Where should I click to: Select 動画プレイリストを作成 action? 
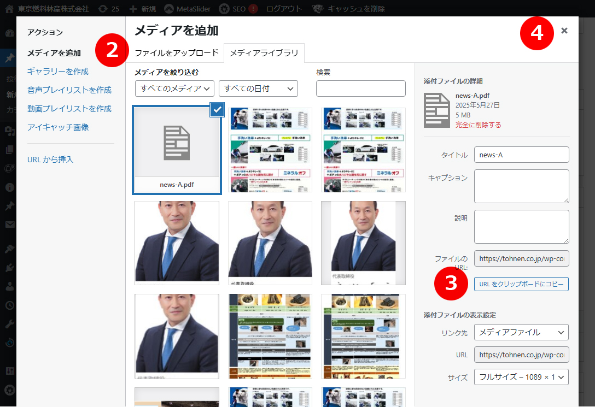tap(69, 109)
